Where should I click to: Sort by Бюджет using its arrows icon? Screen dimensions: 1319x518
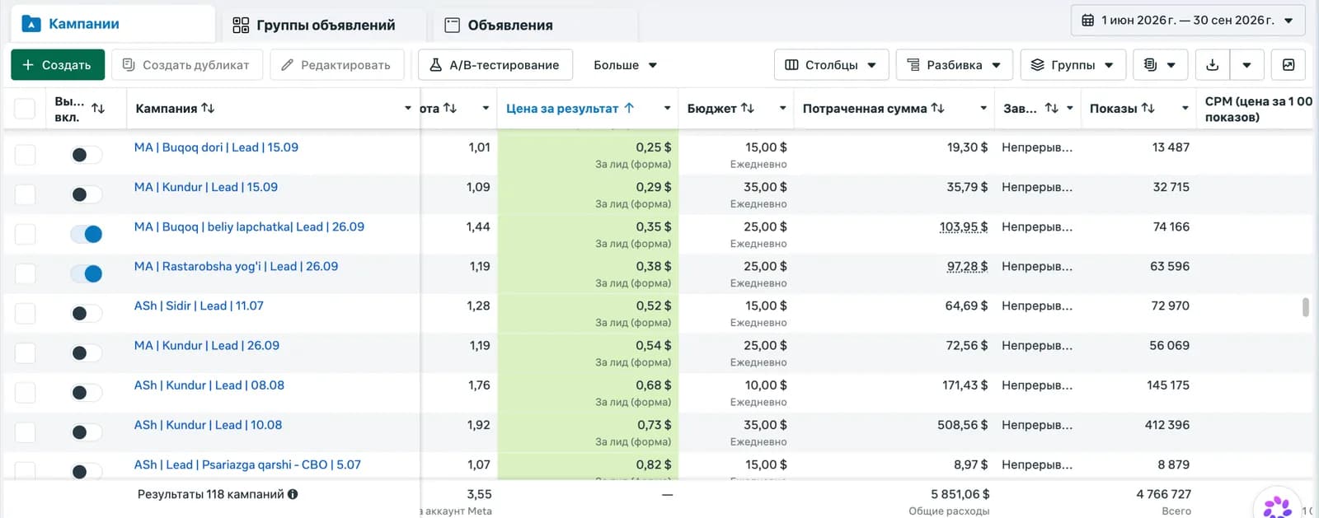(748, 108)
